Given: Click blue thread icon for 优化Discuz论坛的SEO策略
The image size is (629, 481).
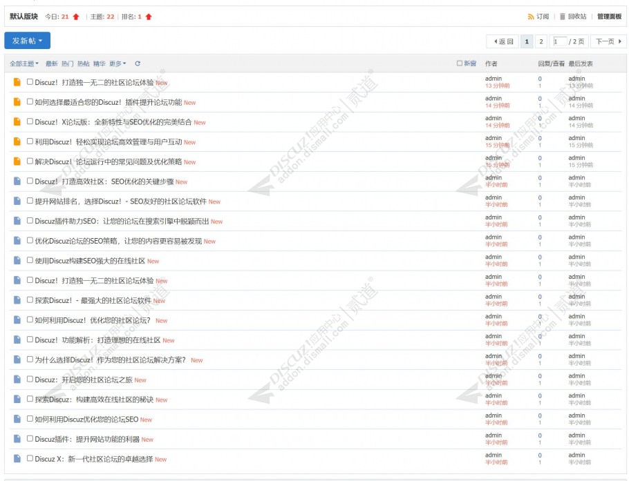Looking at the screenshot, I should click(17, 241).
